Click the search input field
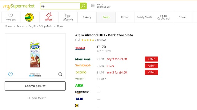The height and width of the screenshot is (110, 197). pyautogui.click(x=60, y=6)
